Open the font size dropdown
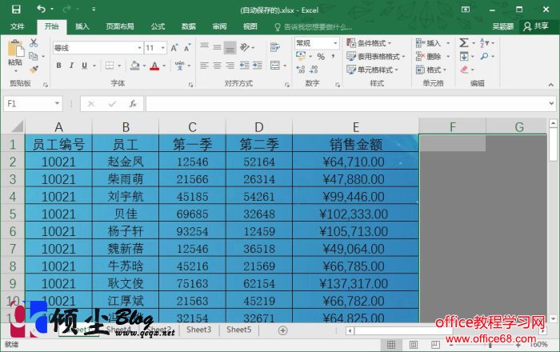Viewport: 560px width, 352px height. (163, 48)
